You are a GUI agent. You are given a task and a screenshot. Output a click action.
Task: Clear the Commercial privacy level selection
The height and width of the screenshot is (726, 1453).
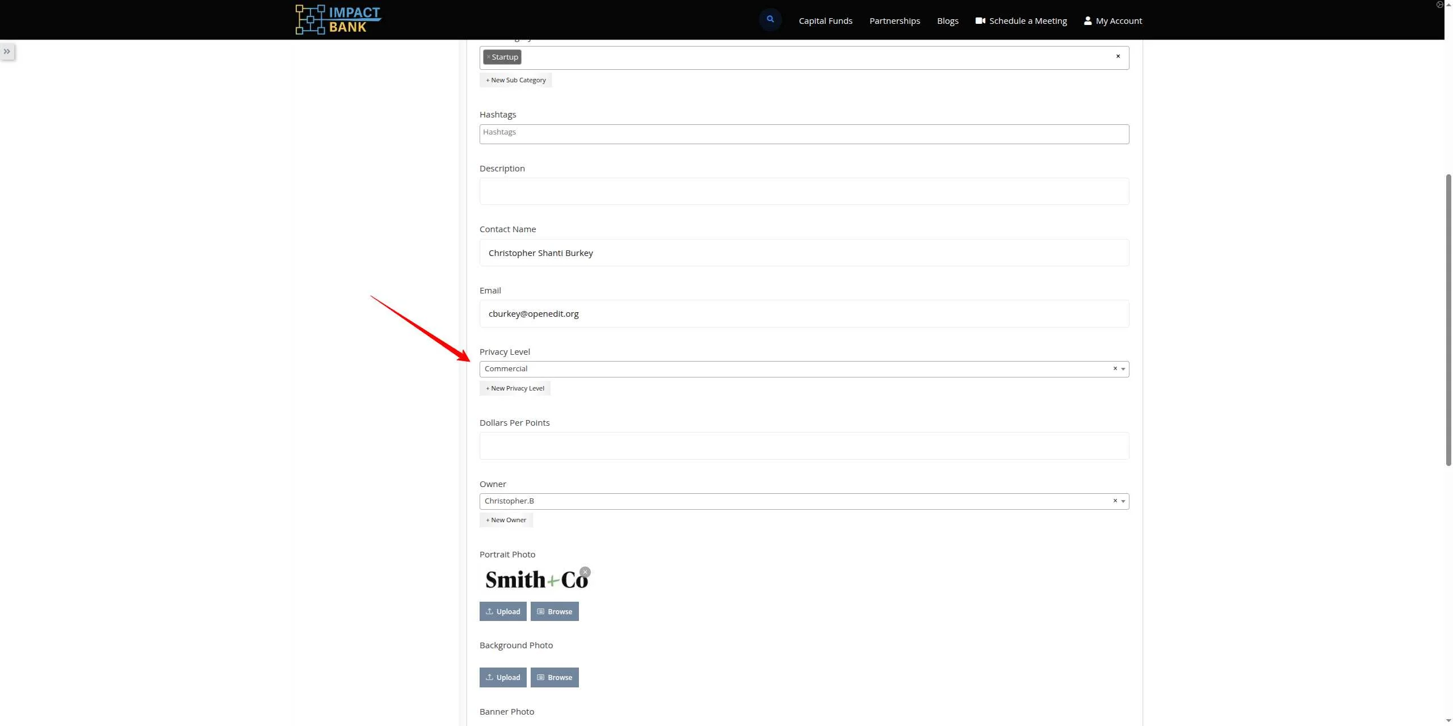pos(1115,369)
